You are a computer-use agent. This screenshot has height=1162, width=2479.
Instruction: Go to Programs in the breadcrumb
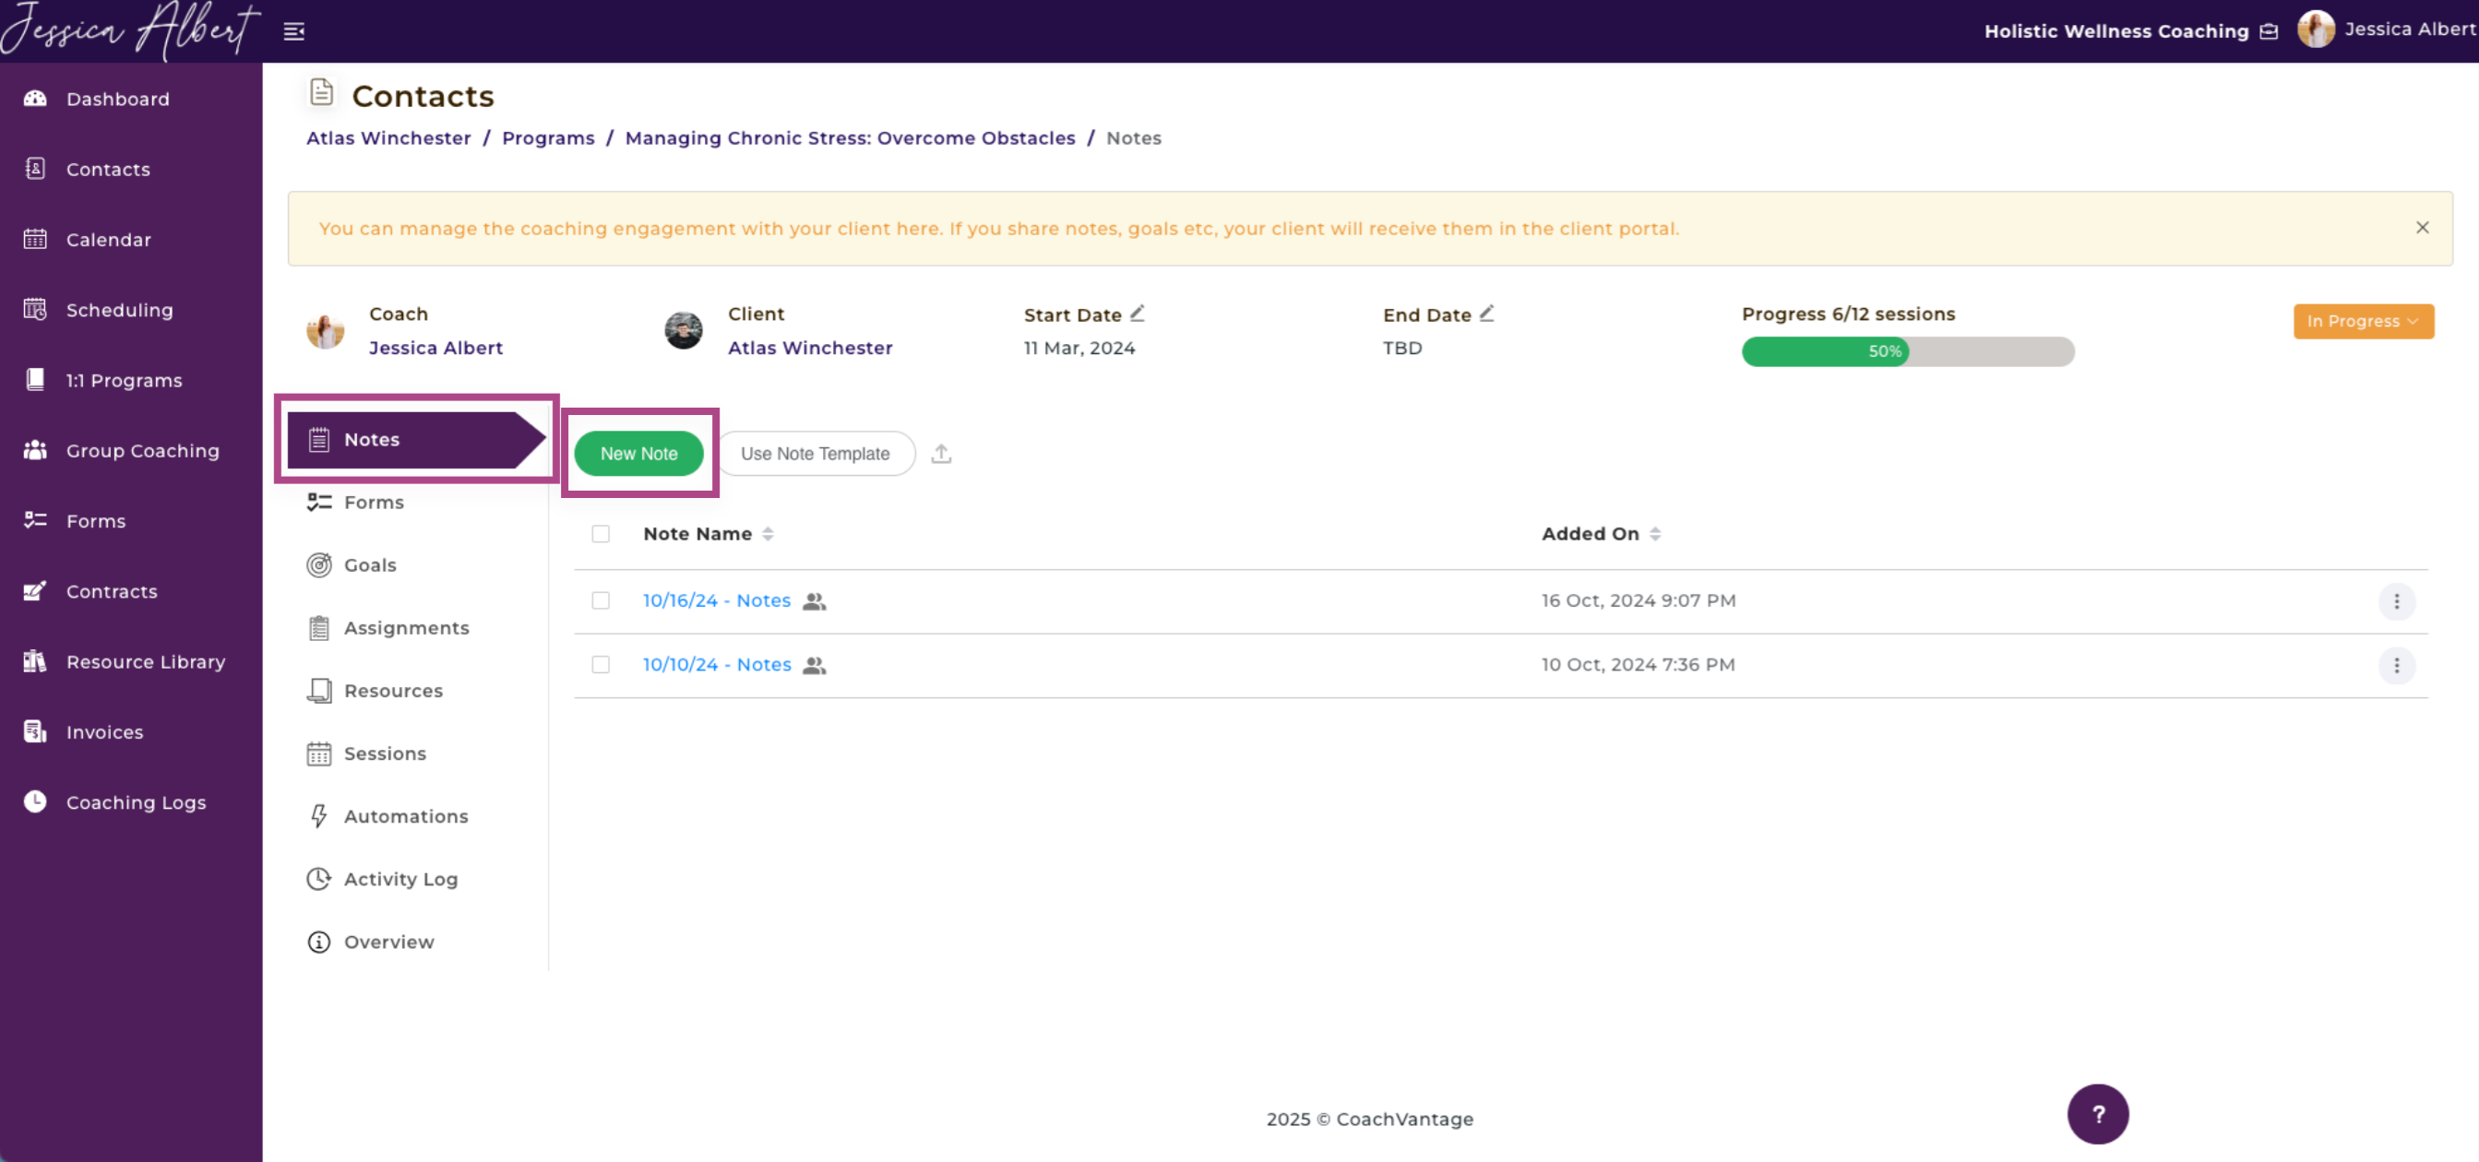point(549,137)
